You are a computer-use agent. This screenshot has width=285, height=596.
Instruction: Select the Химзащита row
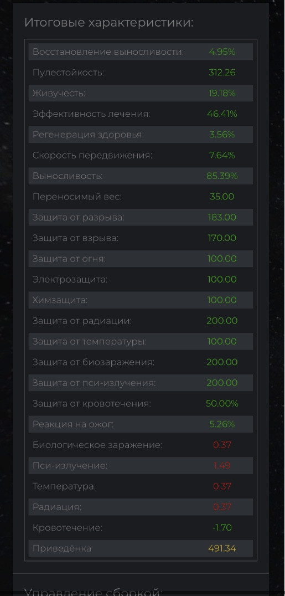141,300
